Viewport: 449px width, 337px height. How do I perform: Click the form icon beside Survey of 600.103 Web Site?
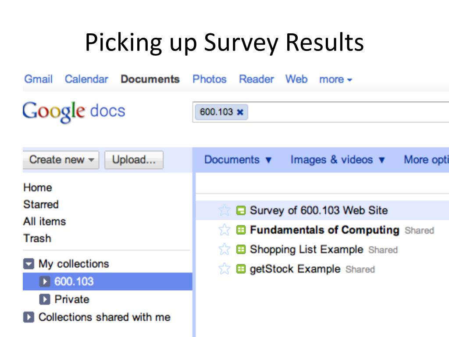point(241,211)
